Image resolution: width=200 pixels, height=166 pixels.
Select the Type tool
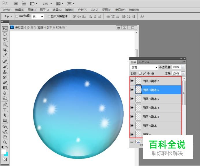click(5, 110)
